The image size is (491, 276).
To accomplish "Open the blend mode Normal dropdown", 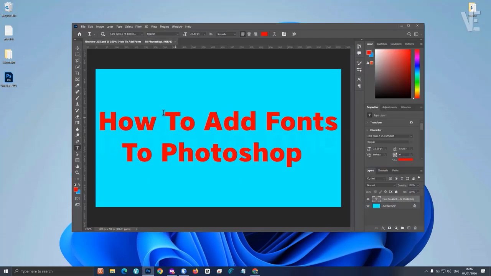I will (x=381, y=185).
